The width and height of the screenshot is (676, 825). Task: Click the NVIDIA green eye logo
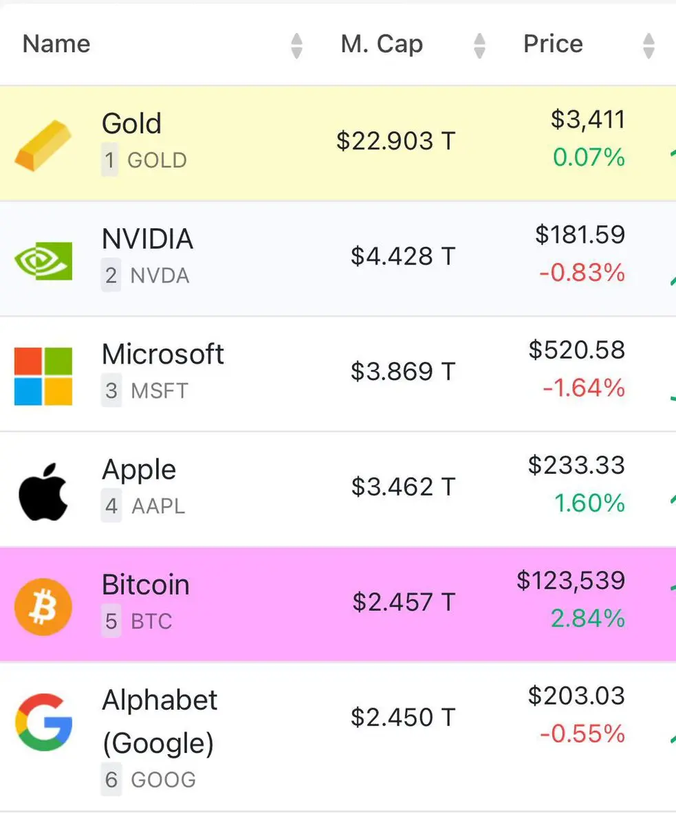[x=43, y=261]
